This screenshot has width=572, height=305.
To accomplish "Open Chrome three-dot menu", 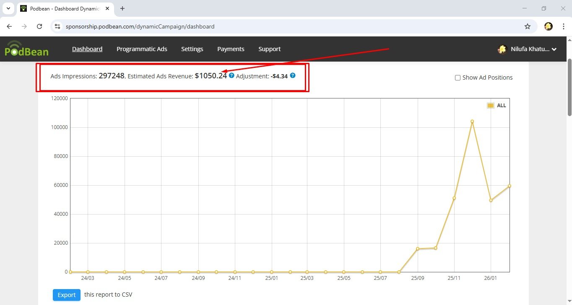I will click(x=563, y=26).
